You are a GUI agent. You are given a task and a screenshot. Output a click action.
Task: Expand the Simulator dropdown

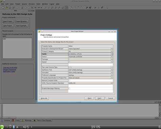(112, 72)
